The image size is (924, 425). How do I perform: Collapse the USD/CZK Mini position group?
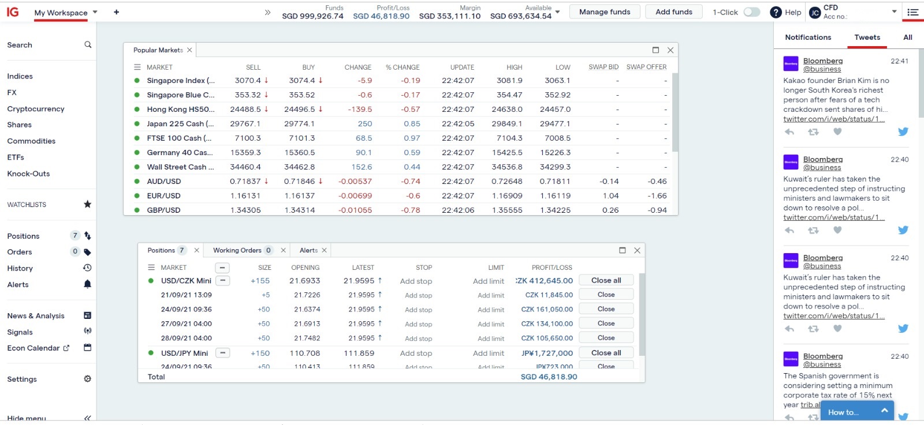[223, 281]
